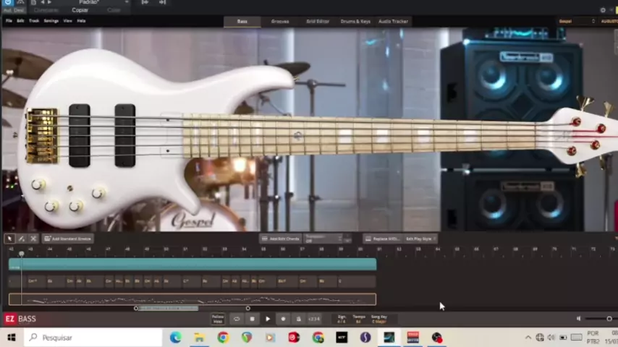Open the Grid Editor tab
This screenshot has height=347, width=618.
(x=317, y=21)
